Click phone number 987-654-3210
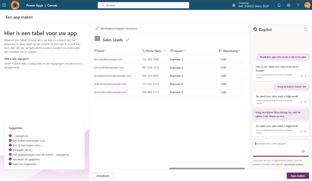This screenshot has width=312, height=181. [x=151, y=68]
